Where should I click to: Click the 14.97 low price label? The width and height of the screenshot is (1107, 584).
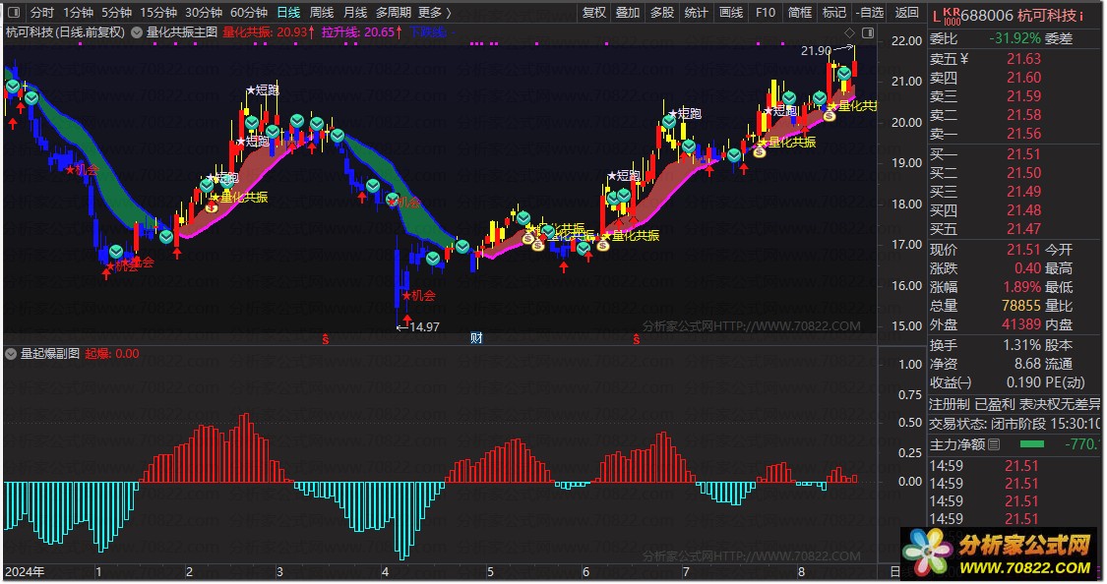424,327
